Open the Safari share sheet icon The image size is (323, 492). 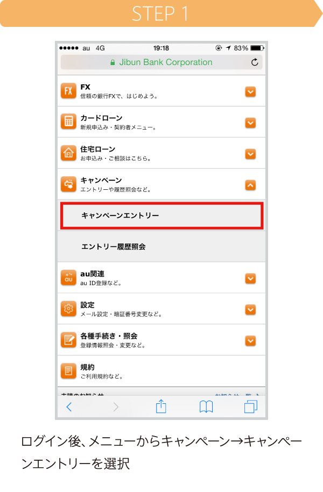(161, 407)
